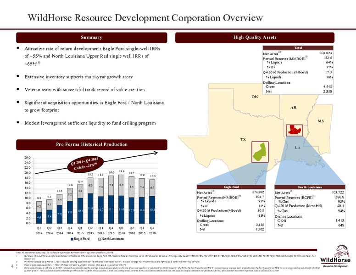
Task: Click the 'Extensive inventory supports multi-year growth story' bullet
Action: tap(78, 77)
